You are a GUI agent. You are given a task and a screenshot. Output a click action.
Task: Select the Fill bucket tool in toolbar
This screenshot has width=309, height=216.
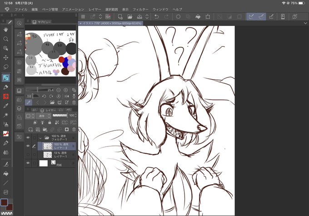[6, 174]
